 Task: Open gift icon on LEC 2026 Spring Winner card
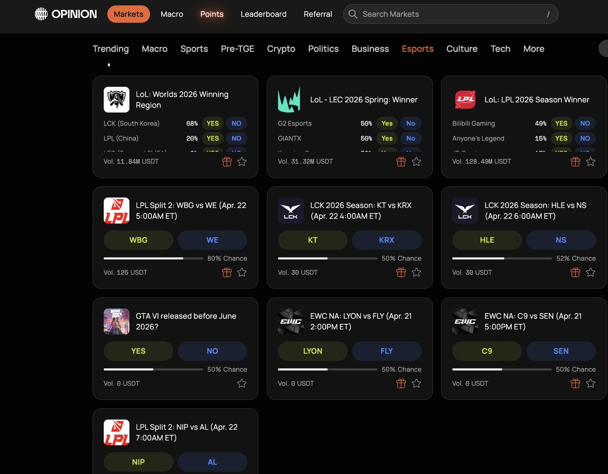coord(401,162)
